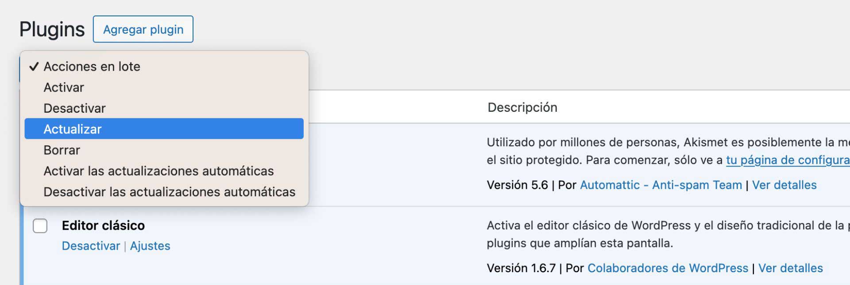Check the Editor clásico plugin checkbox
This screenshot has height=285, width=850.
point(39,226)
